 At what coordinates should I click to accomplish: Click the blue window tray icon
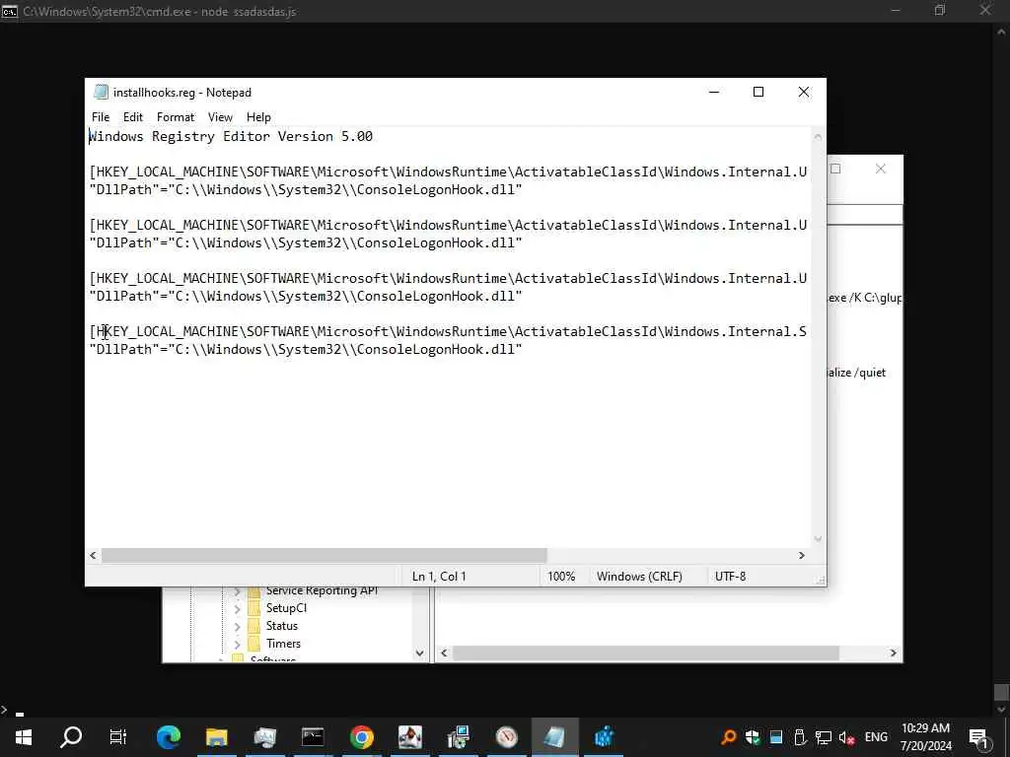coord(776,737)
